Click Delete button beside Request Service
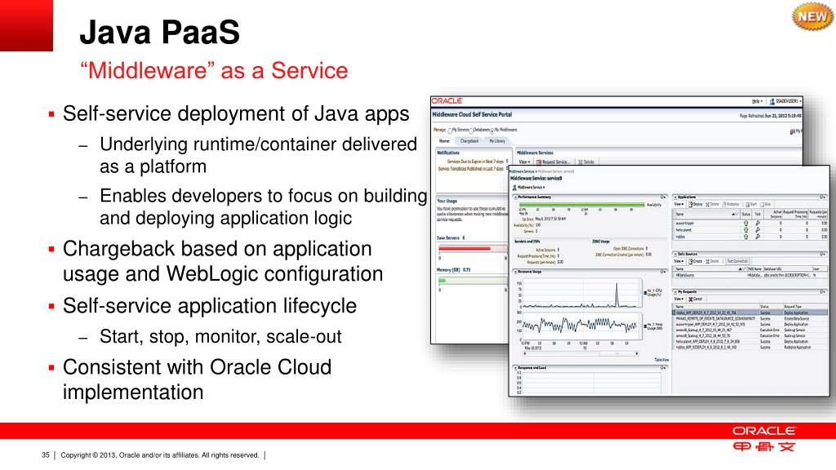This screenshot has width=836, height=470. point(586,162)
